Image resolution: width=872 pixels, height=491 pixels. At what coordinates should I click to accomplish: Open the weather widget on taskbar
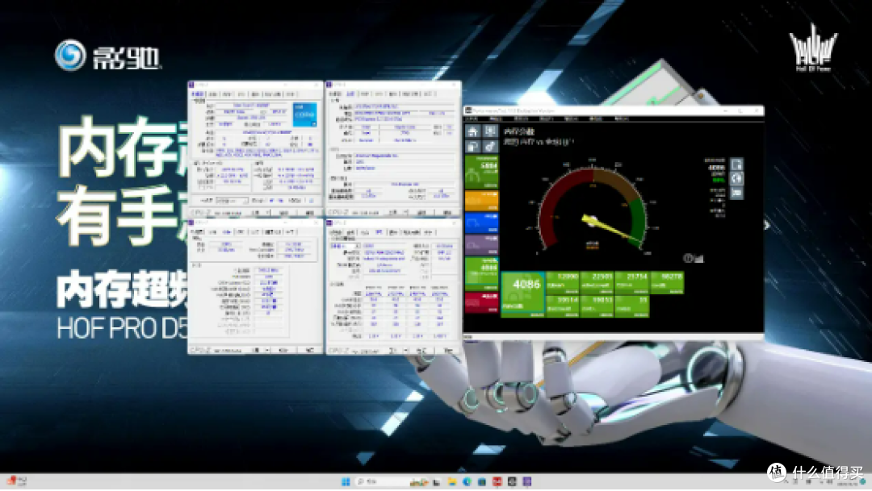click(17, 481)
